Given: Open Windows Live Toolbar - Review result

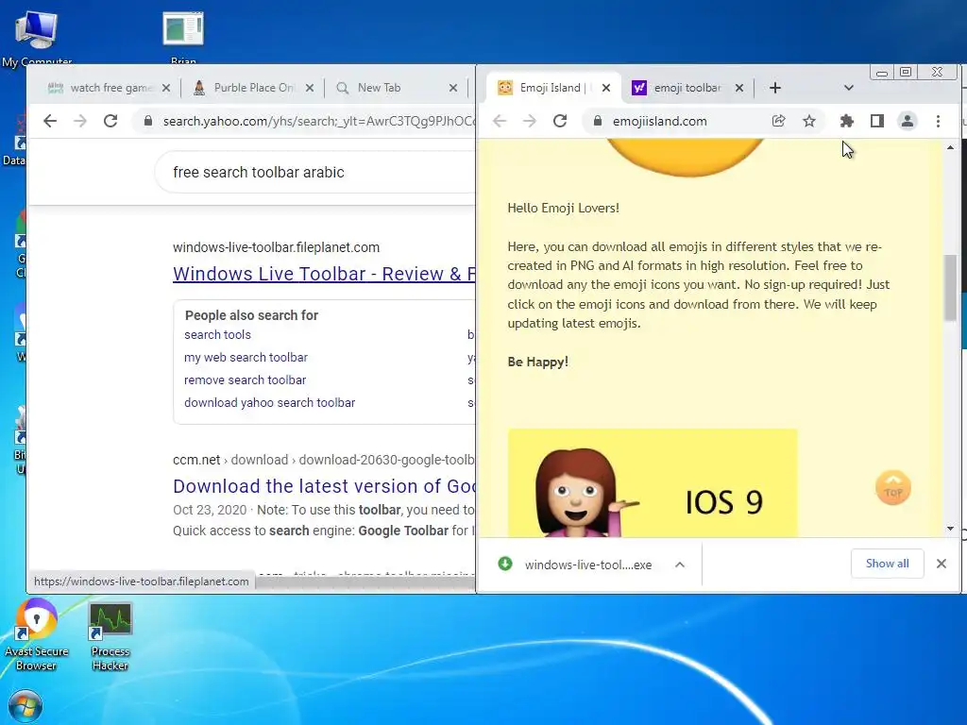Looking at the screenshot, I should [324, 274].
